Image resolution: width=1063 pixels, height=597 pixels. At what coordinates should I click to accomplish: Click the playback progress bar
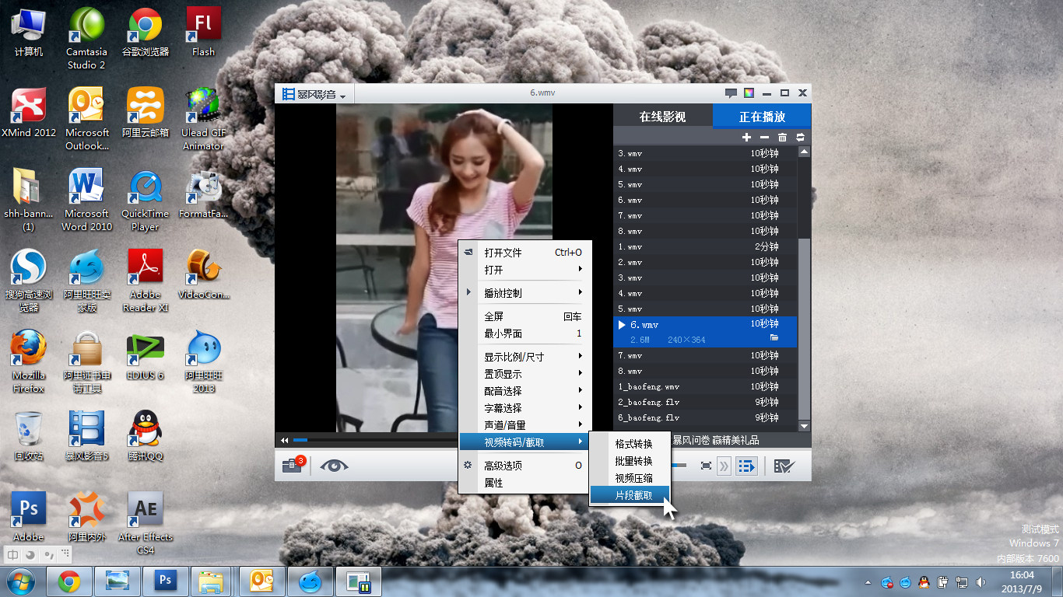coord(374,440)
